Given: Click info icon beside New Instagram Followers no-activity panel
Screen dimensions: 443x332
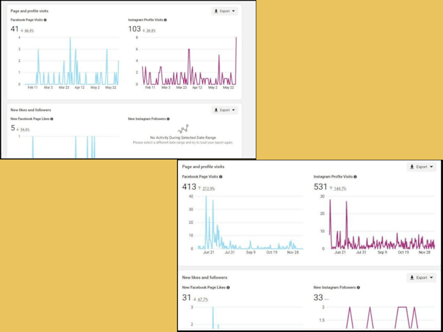Looking at the screenshot, I should pyautogui.click(x=168, y=119).
